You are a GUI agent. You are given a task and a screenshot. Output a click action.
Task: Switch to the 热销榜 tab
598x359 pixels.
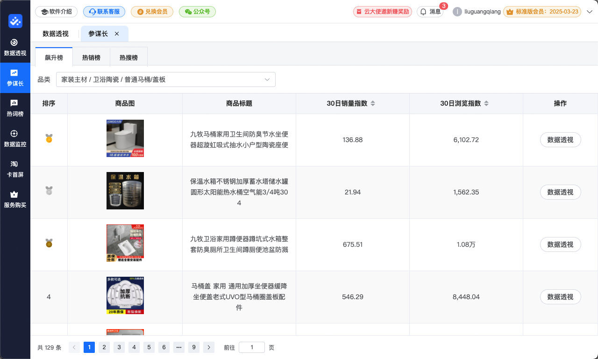click(x=91, y=57)
